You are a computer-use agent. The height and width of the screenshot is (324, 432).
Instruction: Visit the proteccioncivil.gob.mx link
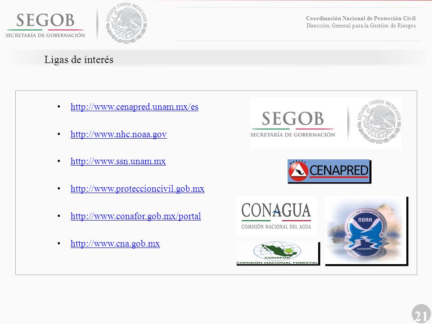point(138,189)
